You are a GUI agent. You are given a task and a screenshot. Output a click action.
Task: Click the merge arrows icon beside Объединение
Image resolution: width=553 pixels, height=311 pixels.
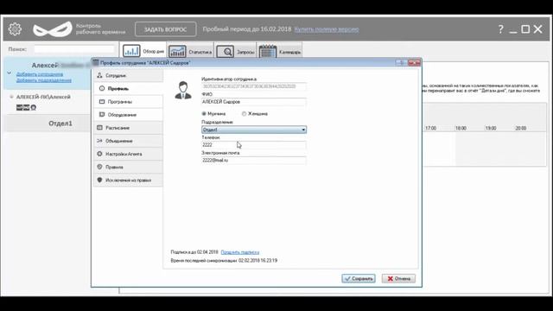[99, 141]
